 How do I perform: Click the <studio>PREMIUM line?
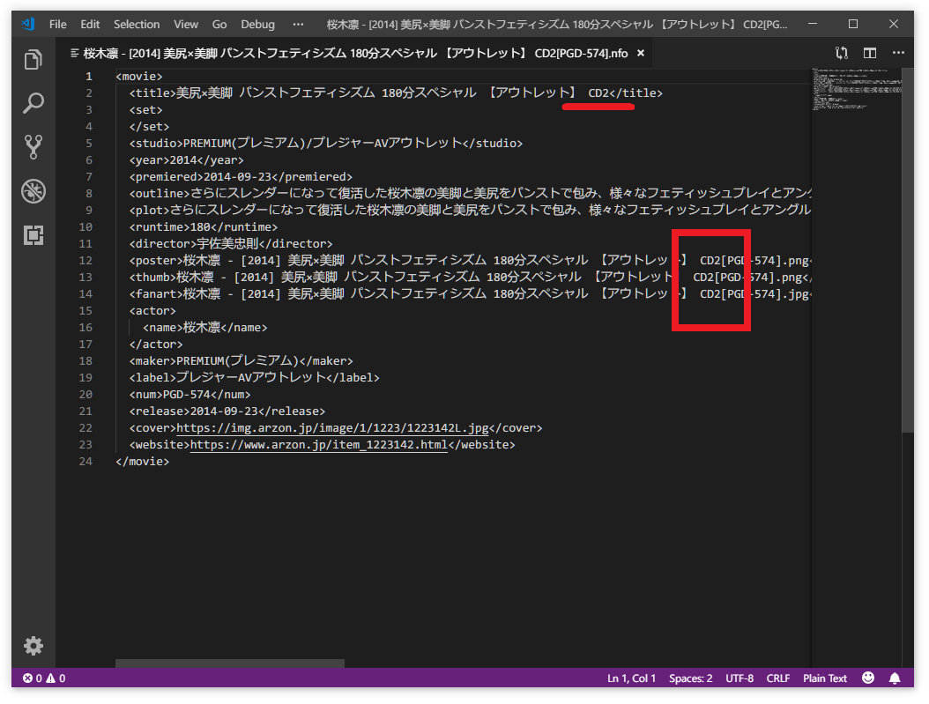326,144
